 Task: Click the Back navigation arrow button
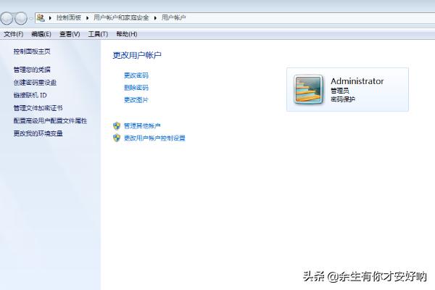click(x=8, y=17)
